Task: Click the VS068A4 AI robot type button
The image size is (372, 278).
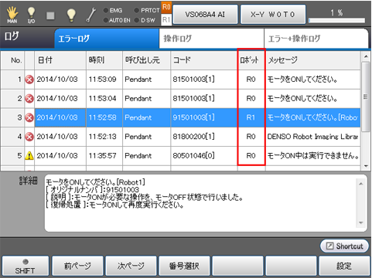Action: pyautogui.click(x=205, y=15)
